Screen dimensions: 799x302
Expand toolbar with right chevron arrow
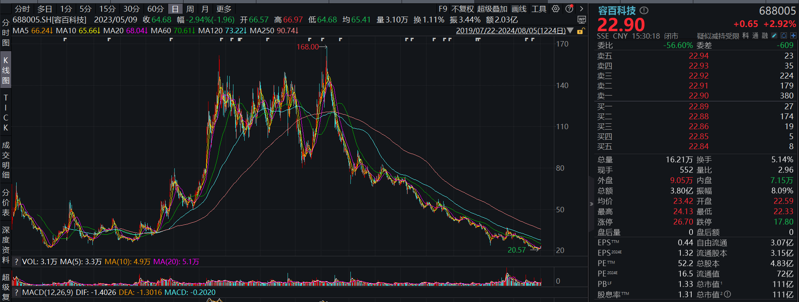[x=581, y=9]
